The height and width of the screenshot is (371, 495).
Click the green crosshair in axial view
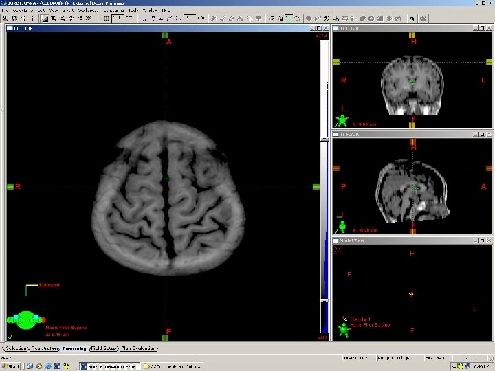click(168, 179)
